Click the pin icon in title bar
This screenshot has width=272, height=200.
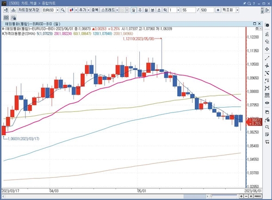coord(244,3)
